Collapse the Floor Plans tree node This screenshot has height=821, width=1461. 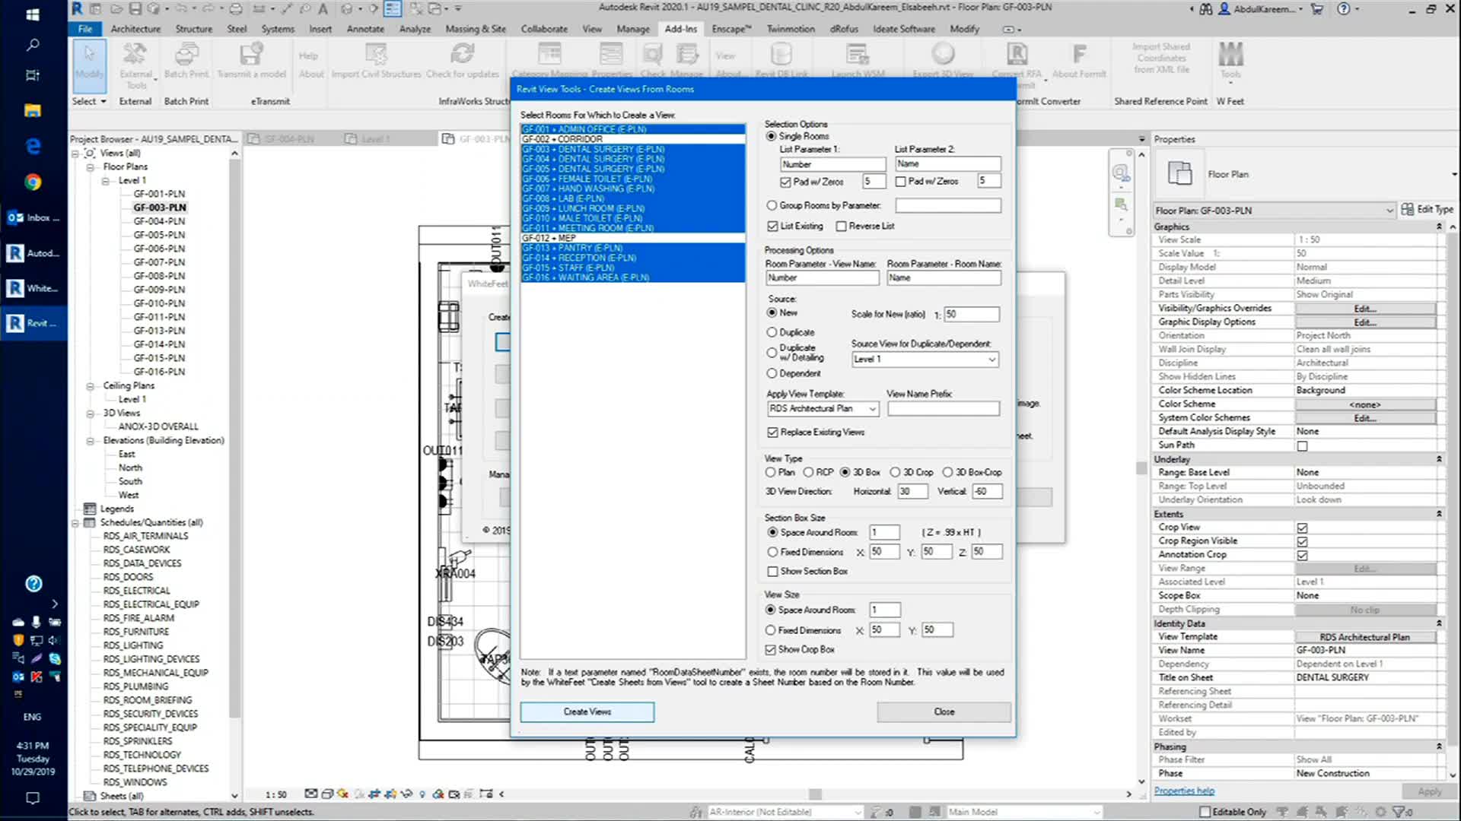(x=90, y=166)
